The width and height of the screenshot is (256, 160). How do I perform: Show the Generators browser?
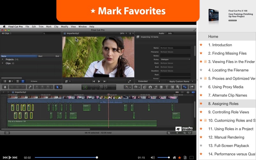click(172, 87)
